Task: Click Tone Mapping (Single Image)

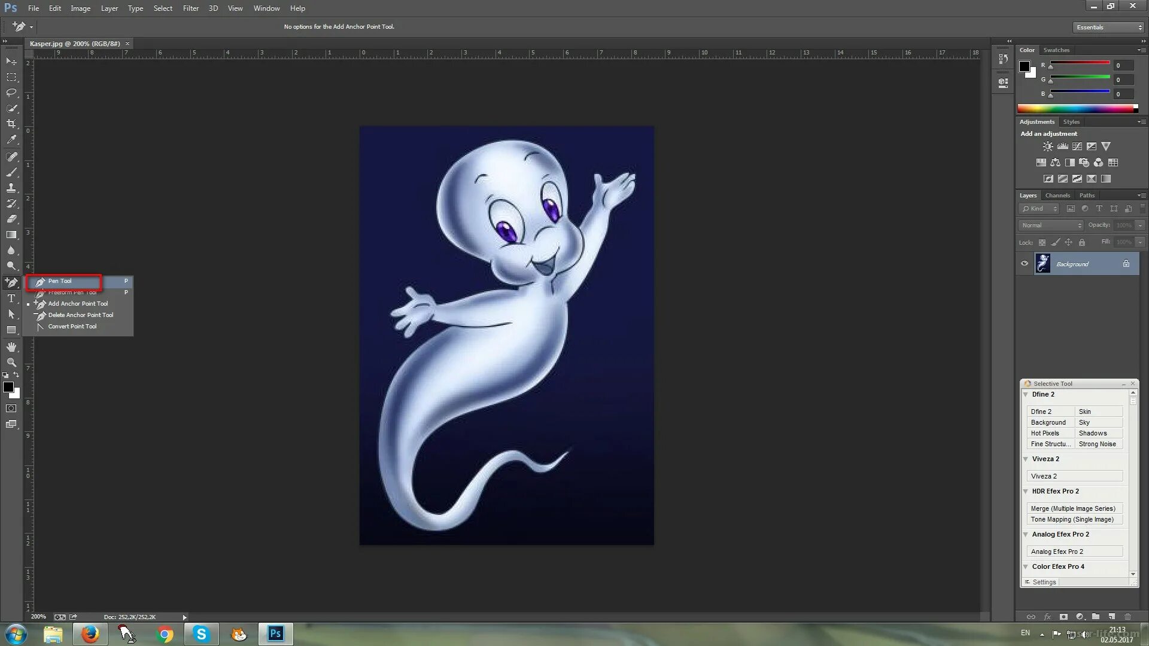Action: click(x=1075, y=519)
